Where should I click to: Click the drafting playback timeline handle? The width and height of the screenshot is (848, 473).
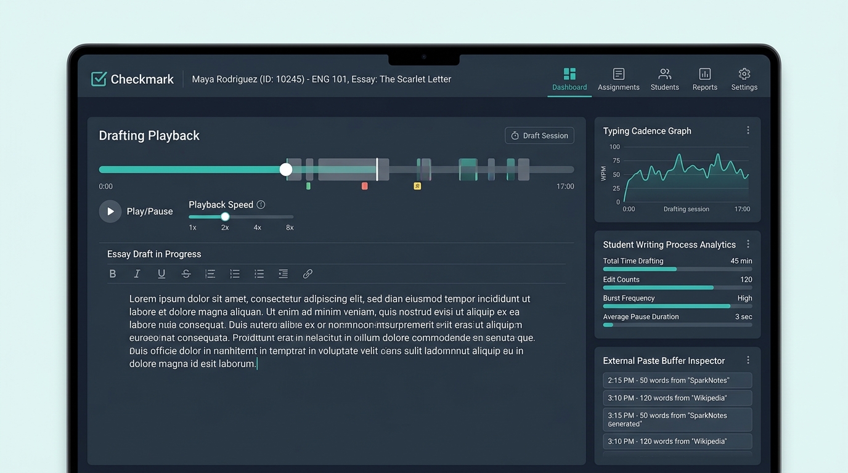(x=286, y=169)
